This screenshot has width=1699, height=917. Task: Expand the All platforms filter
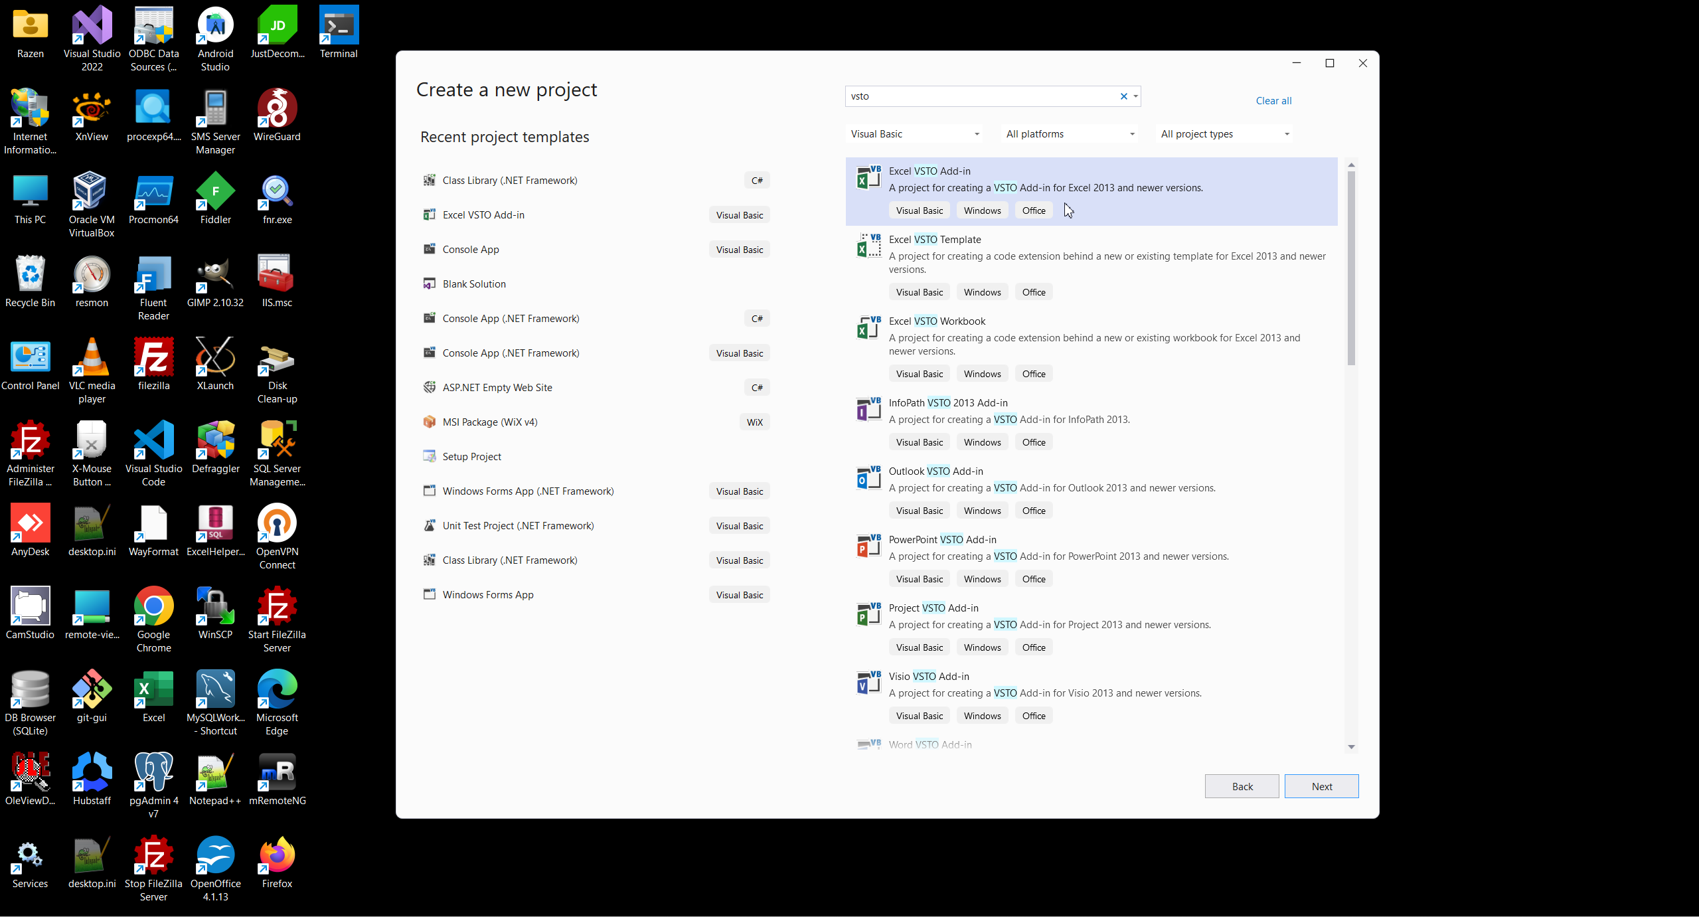pos(1070,134)
